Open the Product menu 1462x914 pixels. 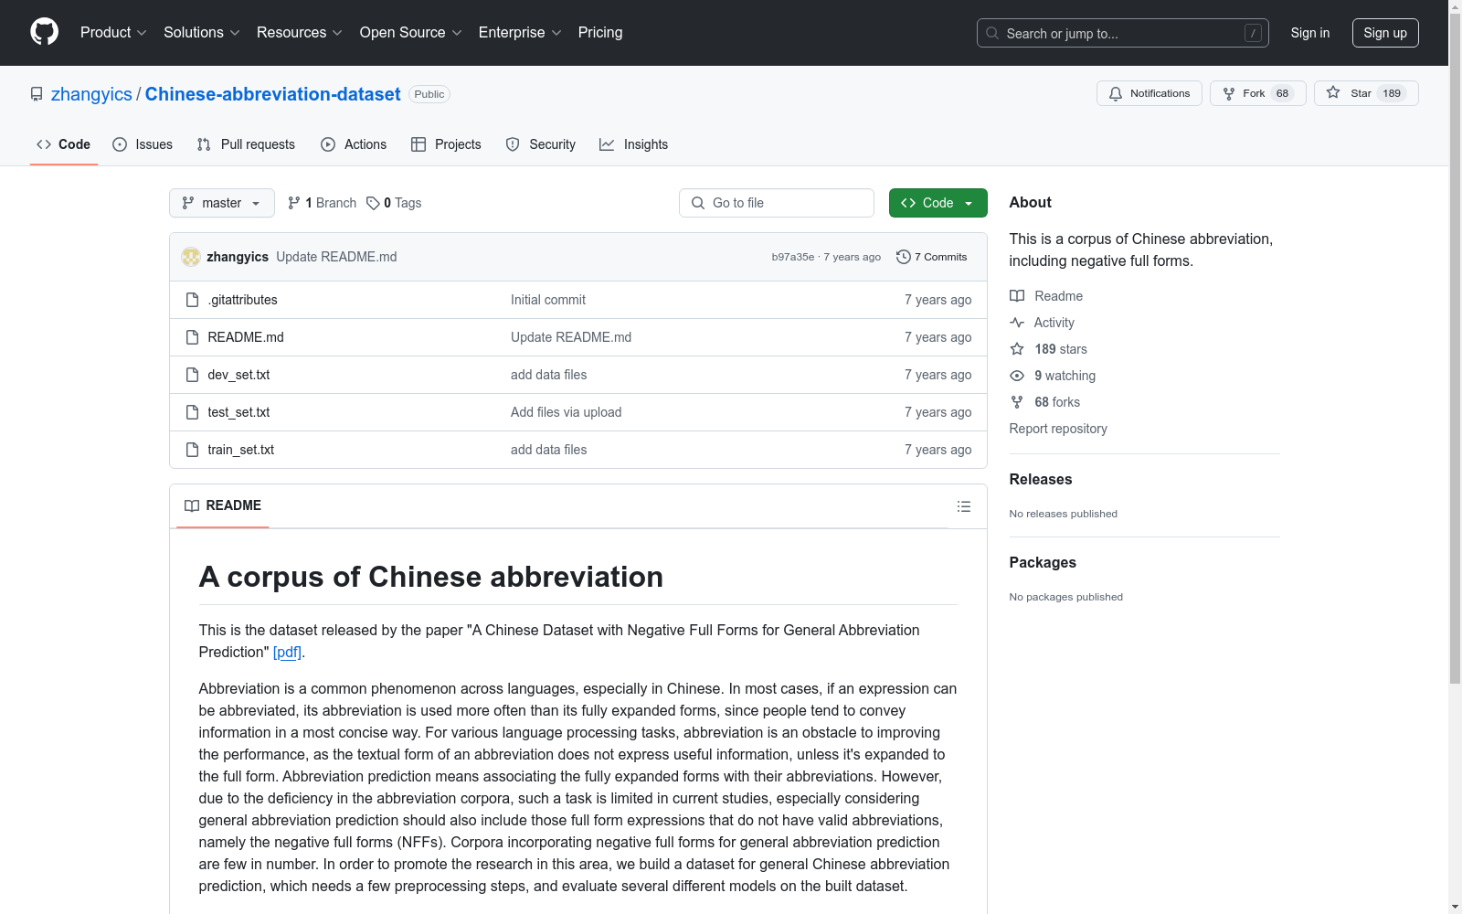click(113, 32)
